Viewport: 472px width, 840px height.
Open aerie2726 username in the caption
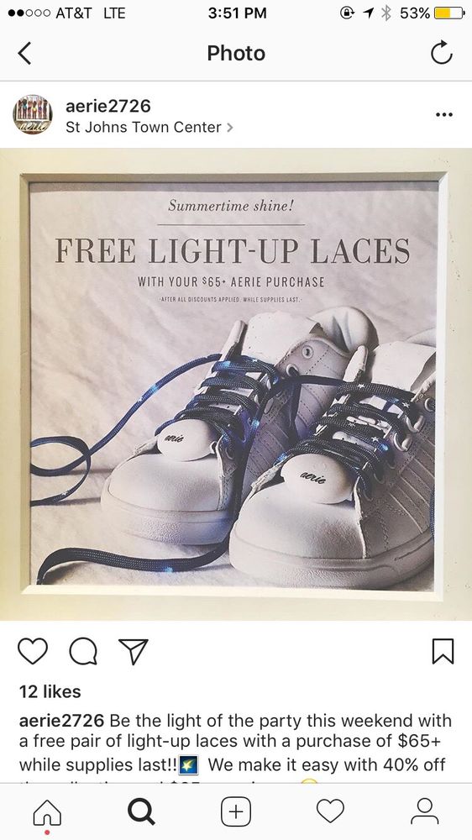click(61, 721)
